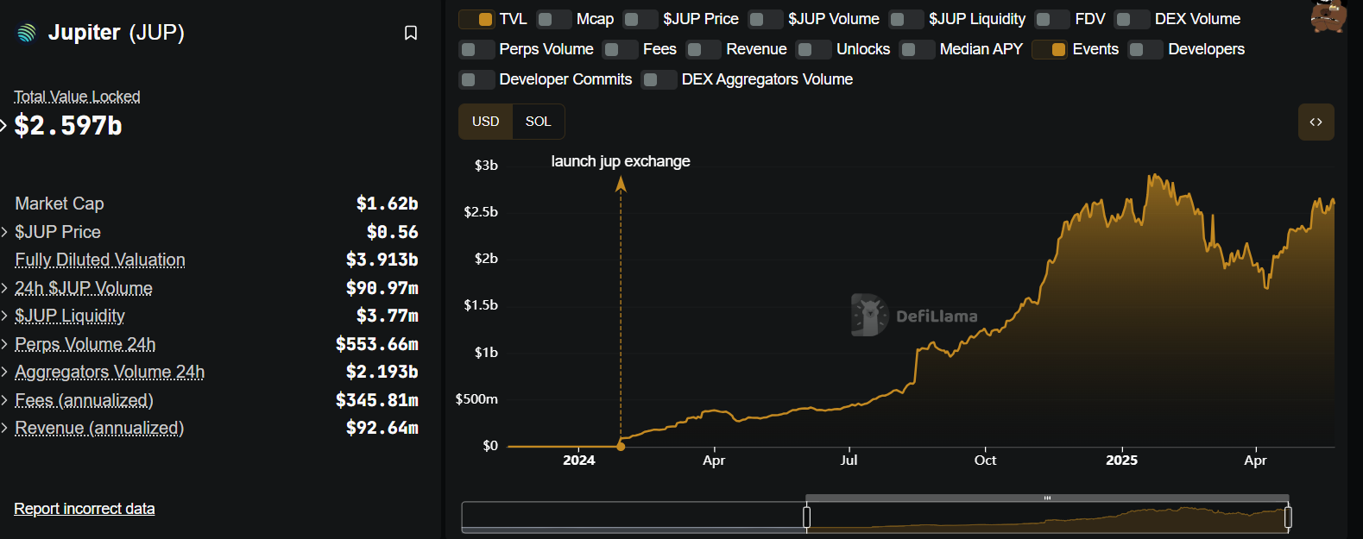Click the $0.56 price value
This screenshot has width=1363, height=539.
coord(392,232)
